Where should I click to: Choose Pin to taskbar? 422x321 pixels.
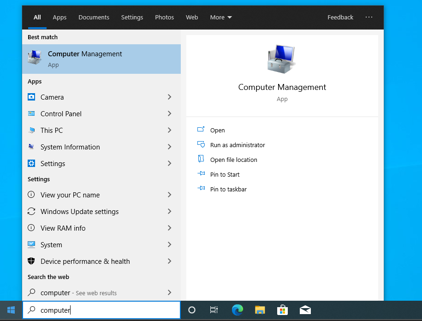[x=228, y=190]
